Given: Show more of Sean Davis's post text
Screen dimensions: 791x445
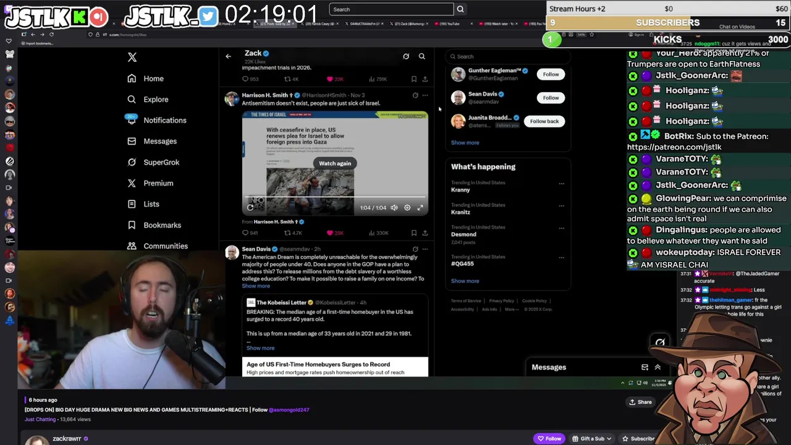Looking at the screenshot, I should tap(256, 286).
